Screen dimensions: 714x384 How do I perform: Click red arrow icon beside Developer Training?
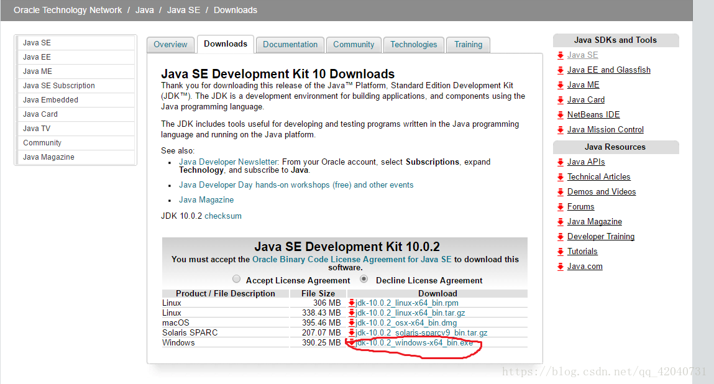point(561,237)
